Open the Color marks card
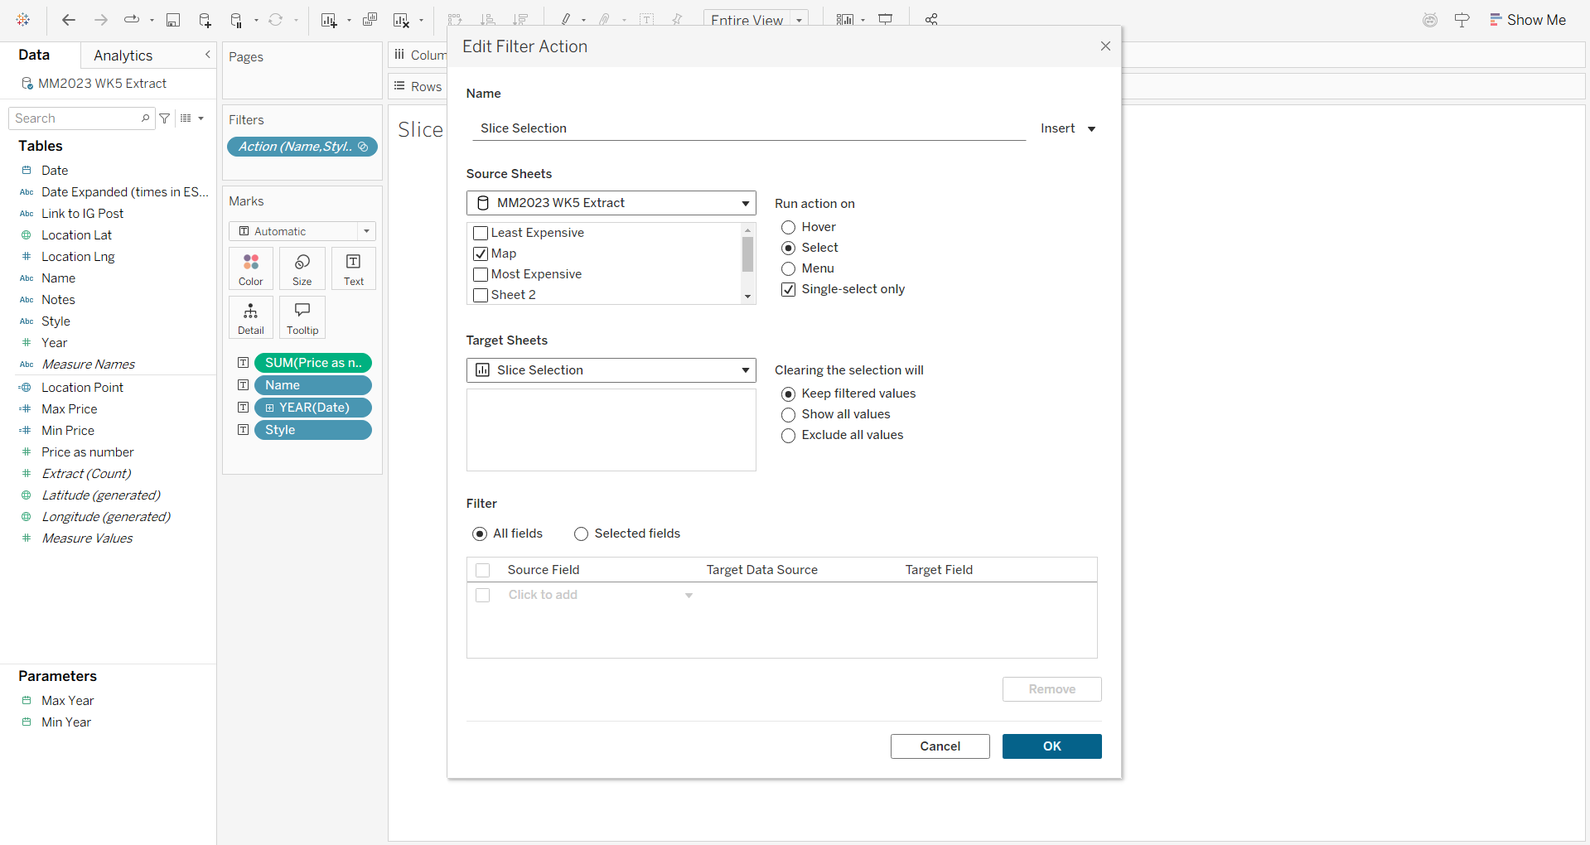The image size is (1590, 845). point(250,268)
